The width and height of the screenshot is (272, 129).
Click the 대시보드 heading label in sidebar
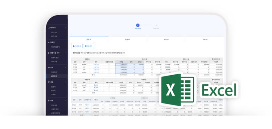point(53,28)
